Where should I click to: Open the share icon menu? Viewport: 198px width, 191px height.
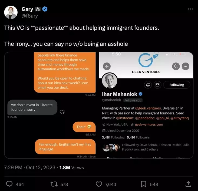coord(188,184)
